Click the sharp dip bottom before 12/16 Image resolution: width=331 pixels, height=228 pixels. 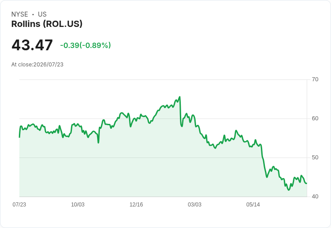(98, 143)
